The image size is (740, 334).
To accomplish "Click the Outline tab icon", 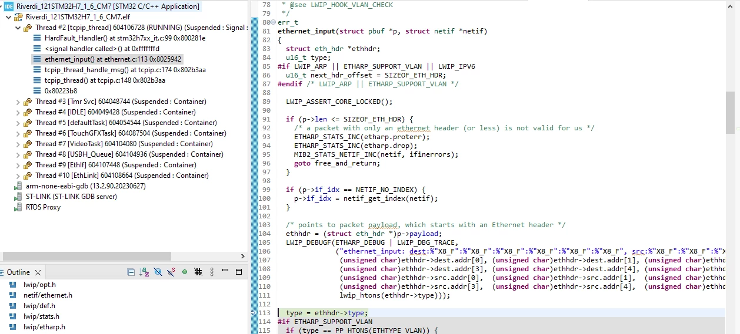I will (3, 272).
